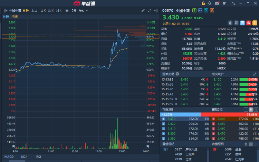The width and height of the screenshot is (259, 162).
Task: Select bid level 5 at 3.390
Action: coord(185,139)
